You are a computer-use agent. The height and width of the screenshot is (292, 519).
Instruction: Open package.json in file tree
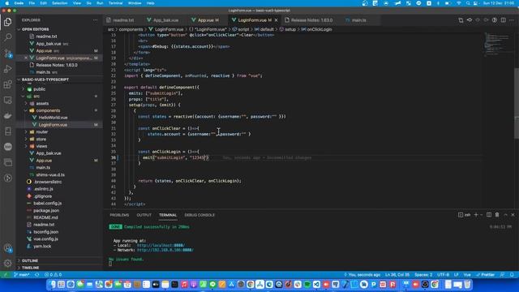[46, 211]
